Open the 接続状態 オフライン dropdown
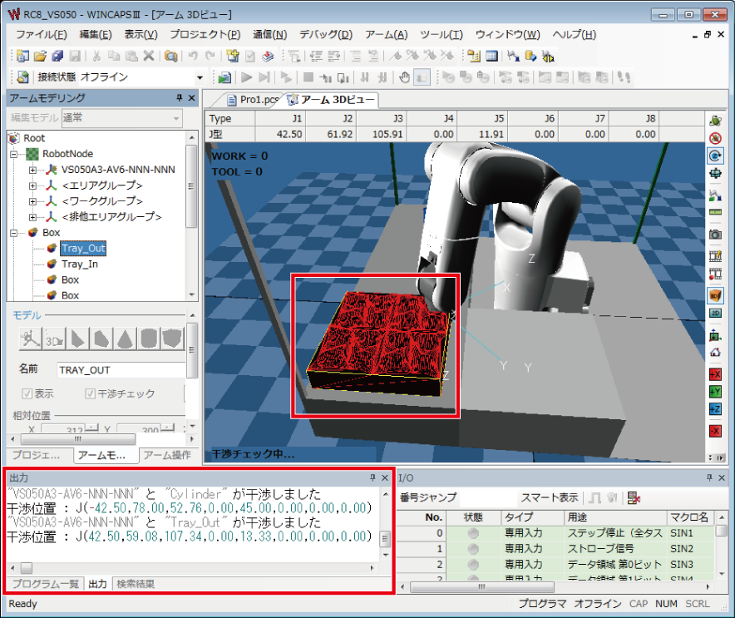This screenshot has width=735, height=618. (x=200, y=77)
